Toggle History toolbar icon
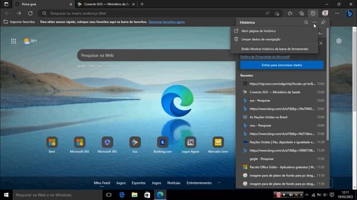Viewport: 357px width, 200px height. point(313,13)
